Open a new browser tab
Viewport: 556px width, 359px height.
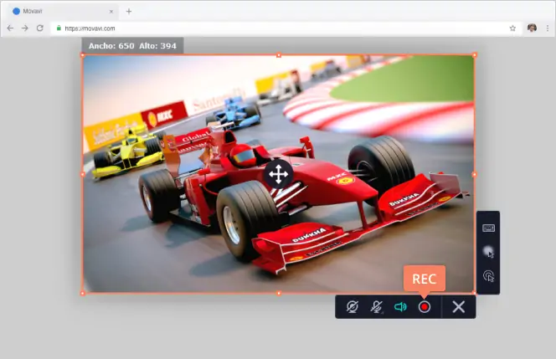coord(129,12)
